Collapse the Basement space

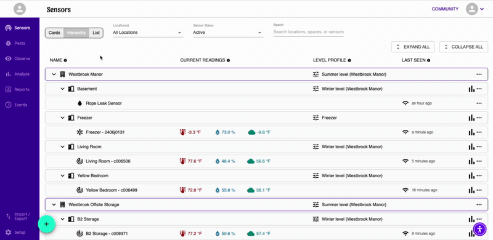coord(63,89)
